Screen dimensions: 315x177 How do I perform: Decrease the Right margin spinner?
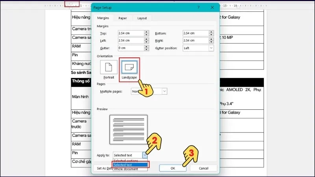pyautogui.click(x=211, y=42)
